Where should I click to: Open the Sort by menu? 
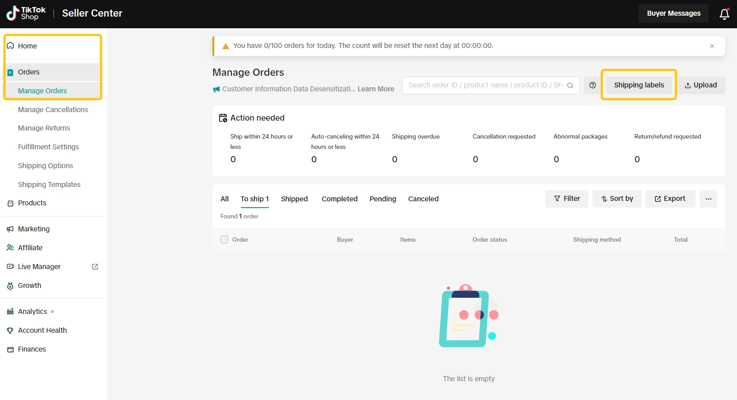[x=617, y=199]
